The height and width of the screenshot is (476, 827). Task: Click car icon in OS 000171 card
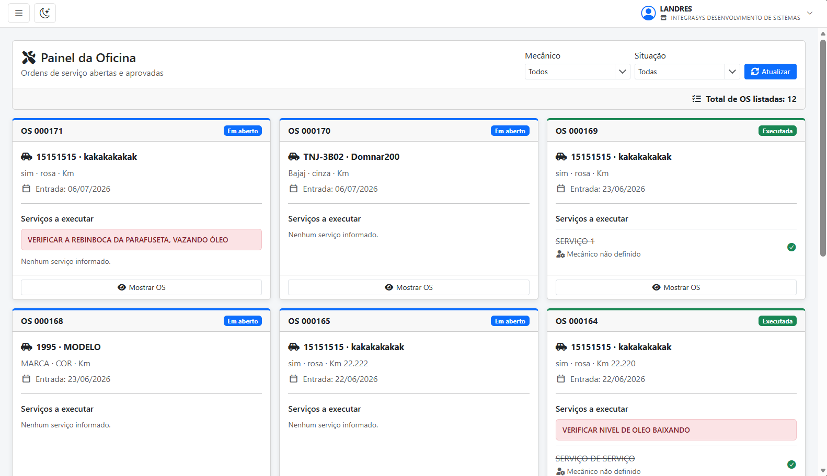click(x=27, y=157)
